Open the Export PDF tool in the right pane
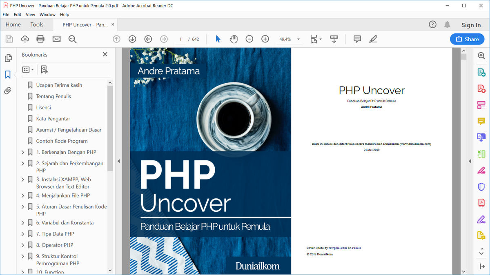The width and height of the screenshot is (490, 275). [481, 72]
